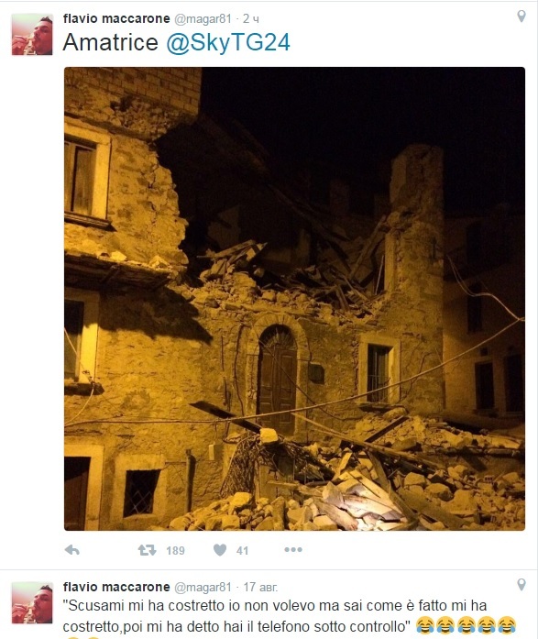
Task: Open second tweet's profile avatar
Action: 32,602
